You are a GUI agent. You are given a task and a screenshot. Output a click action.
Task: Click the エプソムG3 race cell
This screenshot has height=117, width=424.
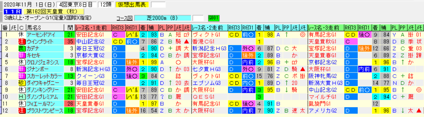coord(209,83)
